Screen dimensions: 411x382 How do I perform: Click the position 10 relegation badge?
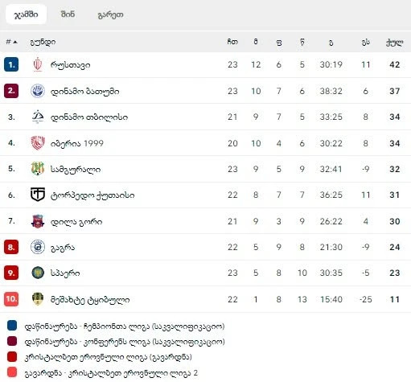click(x=11, y=299)
